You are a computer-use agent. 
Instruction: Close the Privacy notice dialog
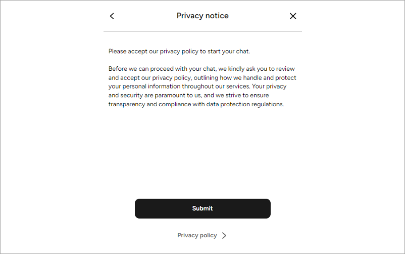pyautogui.click(x=293, y=16)
